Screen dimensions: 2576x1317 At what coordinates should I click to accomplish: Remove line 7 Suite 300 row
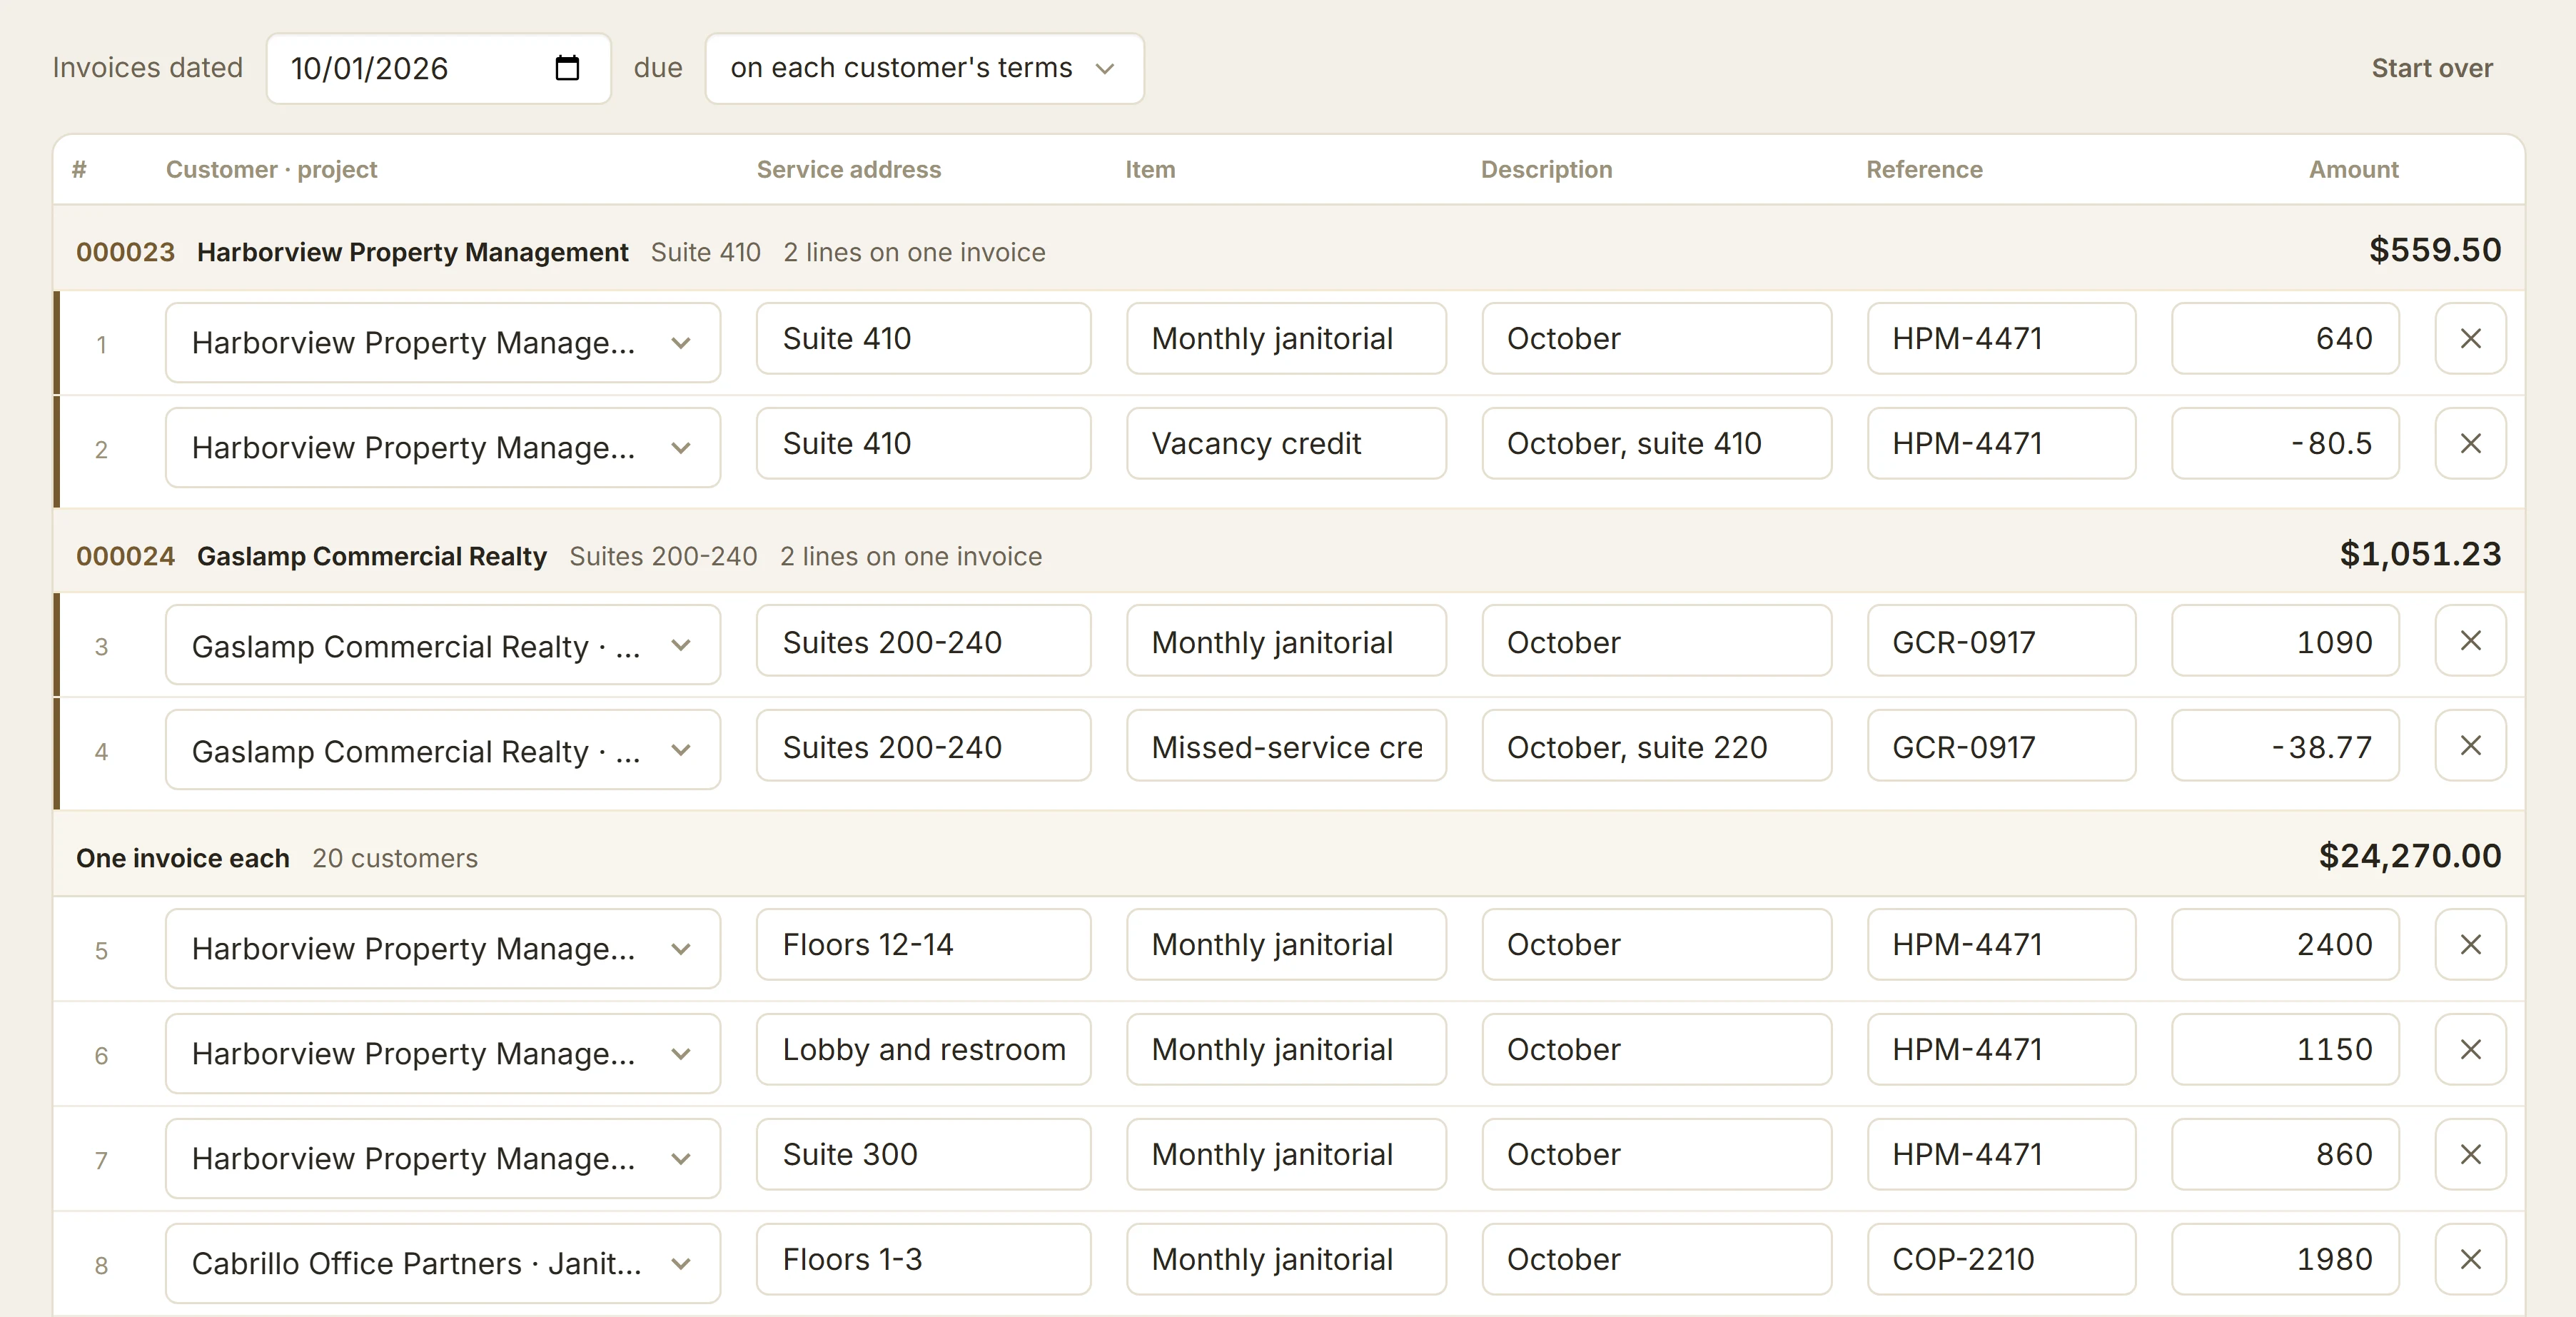click(x=2470, y=1155)
